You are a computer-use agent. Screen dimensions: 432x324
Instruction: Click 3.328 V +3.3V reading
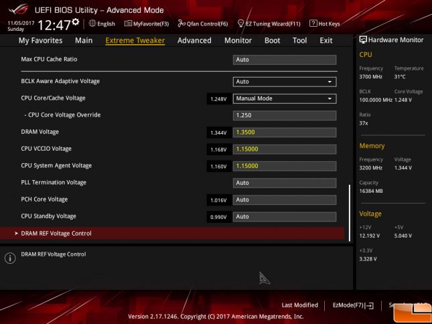point(368,259)
